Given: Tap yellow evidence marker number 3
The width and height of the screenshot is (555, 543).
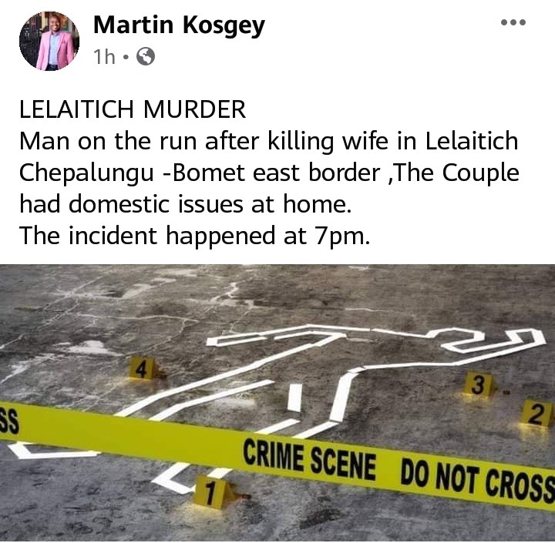Looking at the screenshot, I should point(478,384).
